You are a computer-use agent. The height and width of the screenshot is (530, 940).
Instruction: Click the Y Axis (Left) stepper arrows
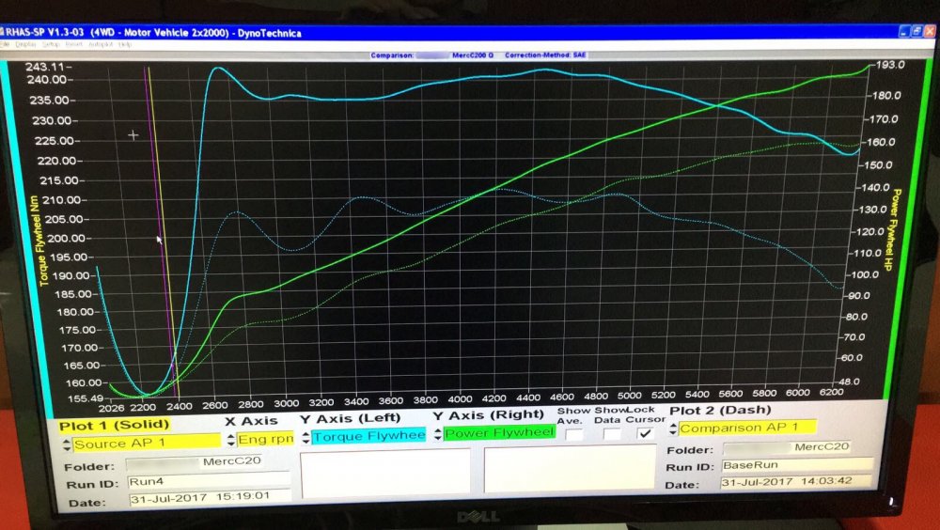[x=306, y=438]
